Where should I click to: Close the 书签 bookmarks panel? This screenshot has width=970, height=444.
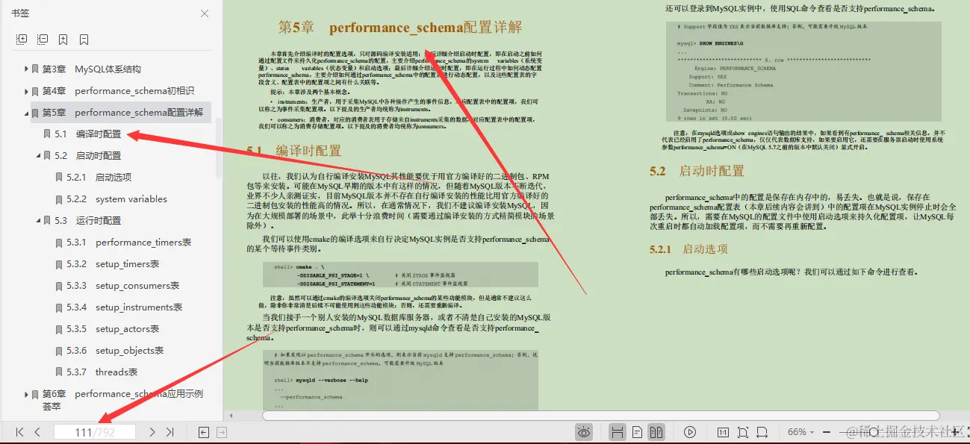pyautogui.click(x=205, y=13)
